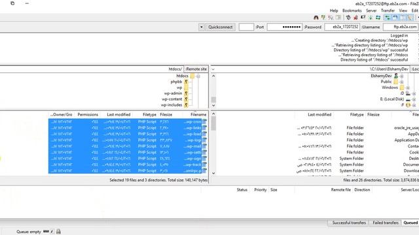Screen dimensions: 419x235
Task: Collapse the htdocs remote tree node
Action: [198, 76]
